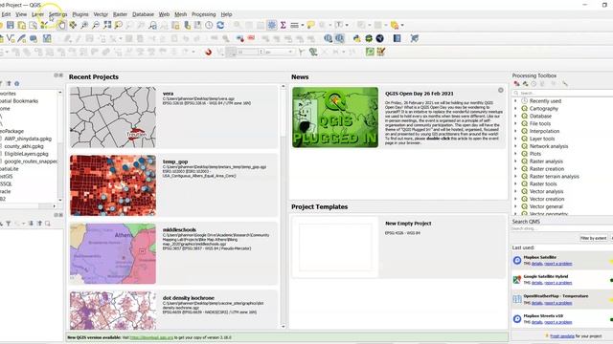Expand the Raster analysis toolbox group

(515, 161)
